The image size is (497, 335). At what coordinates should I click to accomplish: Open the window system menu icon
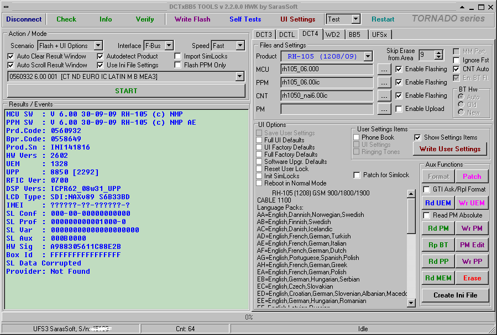click(x=6, y=7)
